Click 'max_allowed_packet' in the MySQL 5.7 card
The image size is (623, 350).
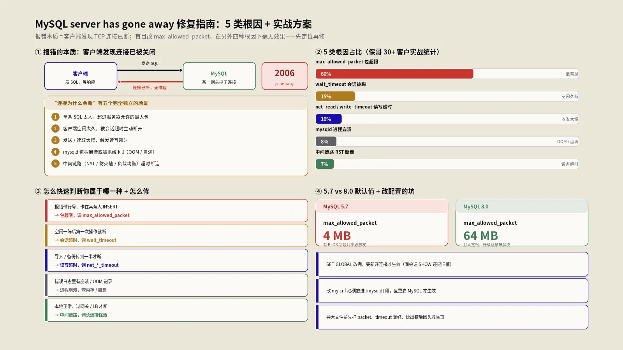pyautogui.click(x=350, y=223)
